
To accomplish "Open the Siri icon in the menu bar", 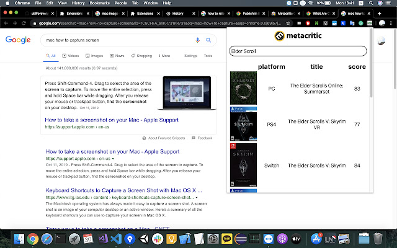I will click(380, 3).
